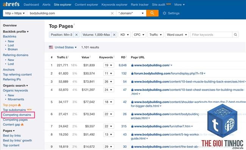Open the KD filter dropdown
Screen dimensions: 246x150
(x=125, y=35)
